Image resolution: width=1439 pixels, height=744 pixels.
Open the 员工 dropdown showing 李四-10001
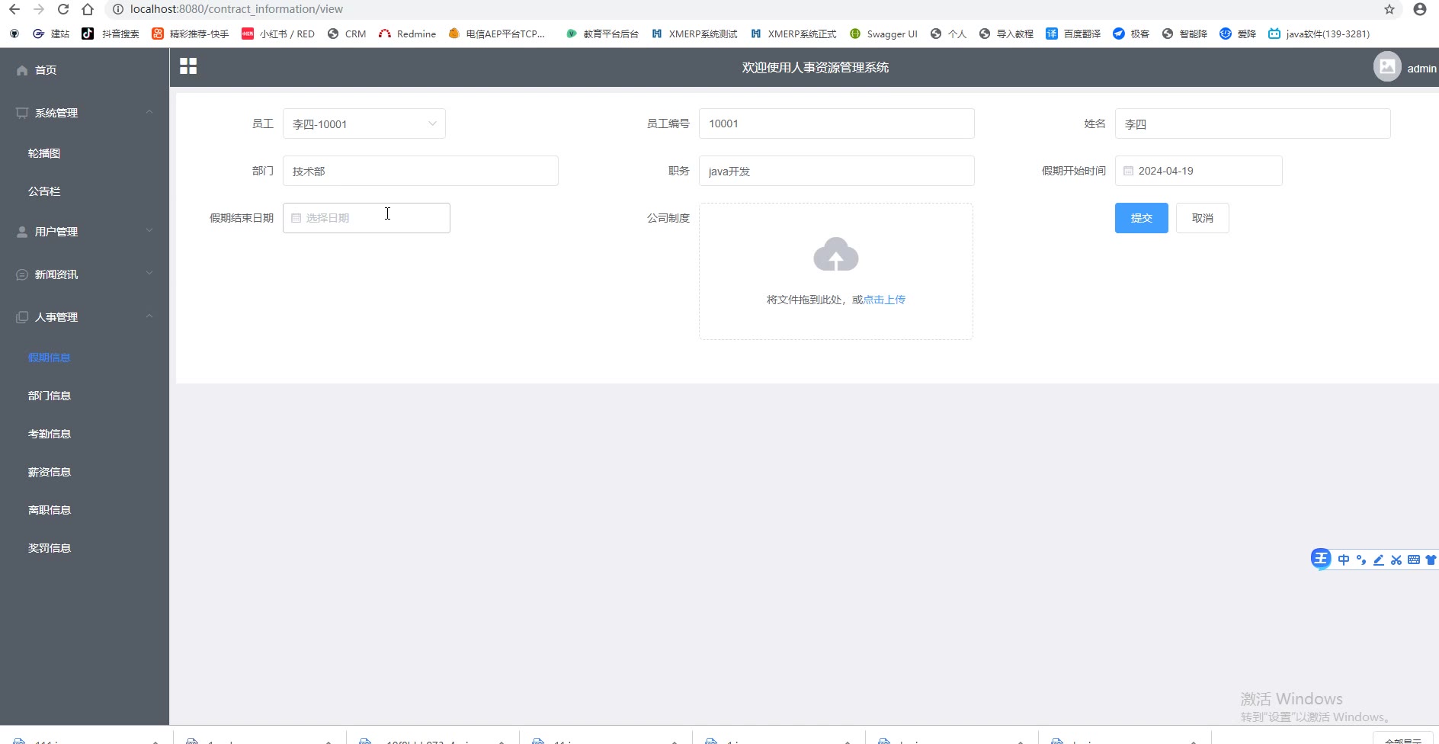tap(364, 123)
